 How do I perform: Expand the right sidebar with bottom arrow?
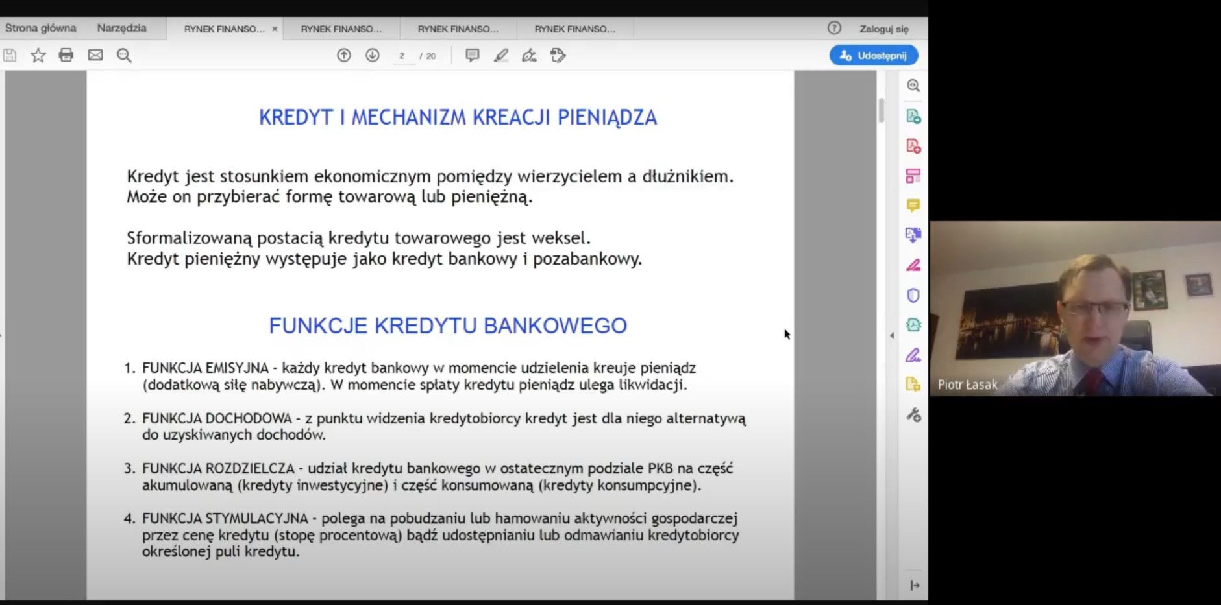(915, 586)
